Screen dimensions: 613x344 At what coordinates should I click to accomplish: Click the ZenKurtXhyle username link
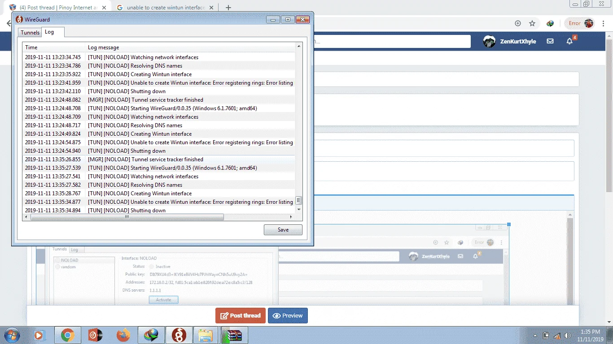click(x=518, y=41)
